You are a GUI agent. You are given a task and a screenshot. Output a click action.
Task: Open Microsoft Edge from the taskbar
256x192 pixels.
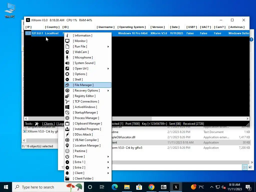[x=114, y=187]
